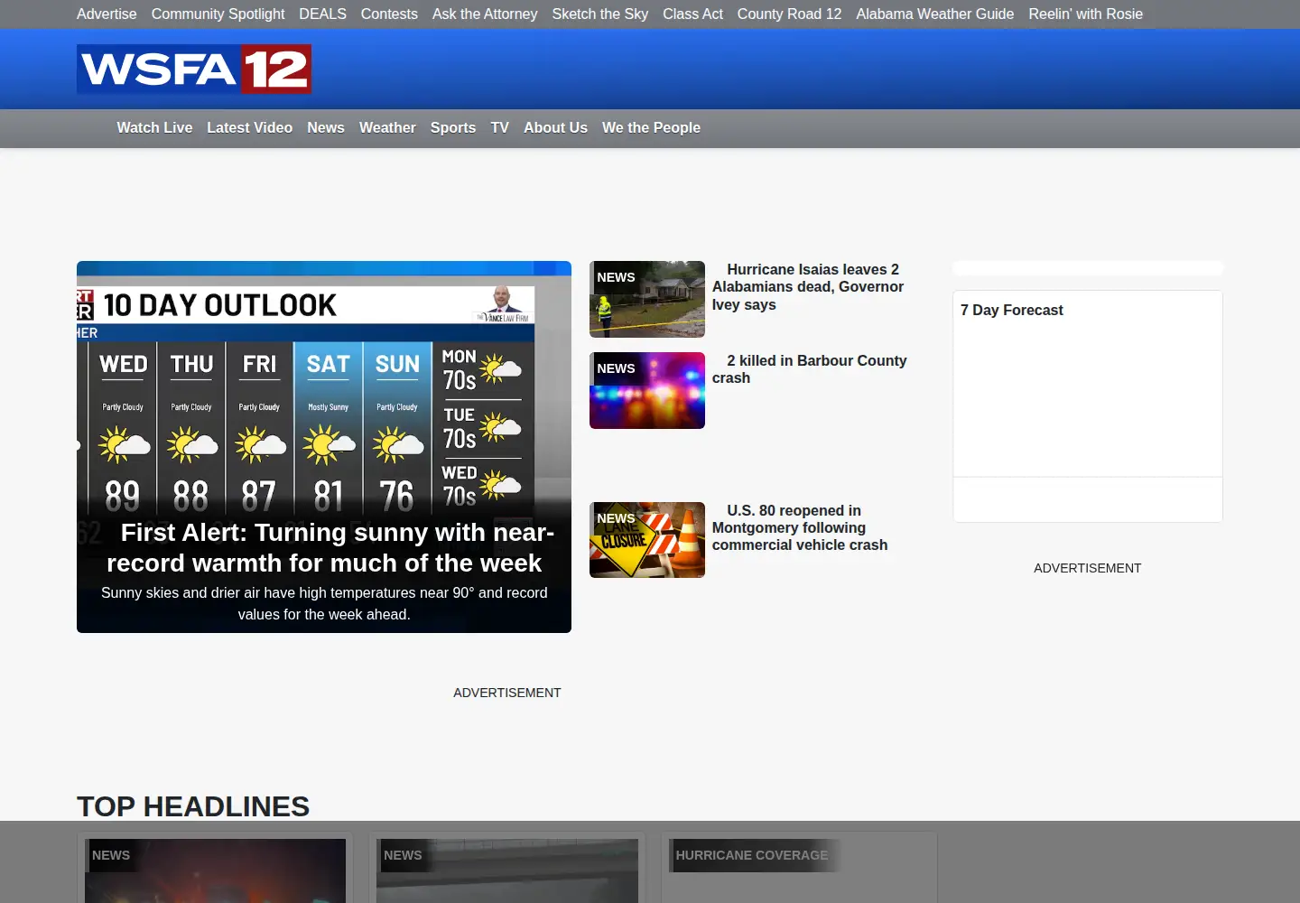Open Lane Closure story thumbnail
The height and width of the screenshot is (903, 1300).
(x=647, y=540)
